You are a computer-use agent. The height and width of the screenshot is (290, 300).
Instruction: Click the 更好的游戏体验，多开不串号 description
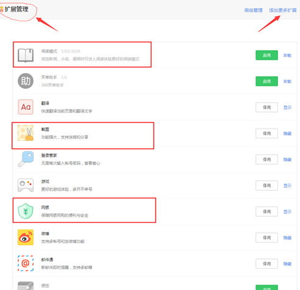(x=66, y=189)
